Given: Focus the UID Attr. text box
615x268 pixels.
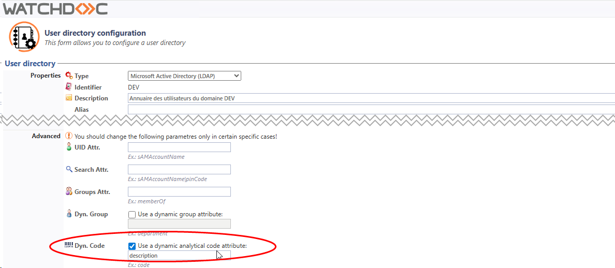Looking at the screenshot, I should coord(179,147).
